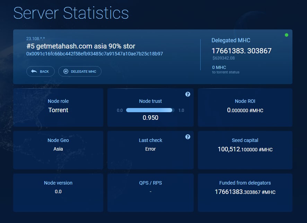Viewport: 307px width, 223px height.
Task: Click the dollar value $639342.08
Action: 223,58
